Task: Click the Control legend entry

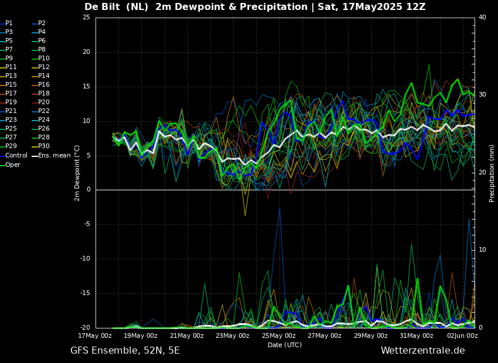Action: (x=16, y=156)
